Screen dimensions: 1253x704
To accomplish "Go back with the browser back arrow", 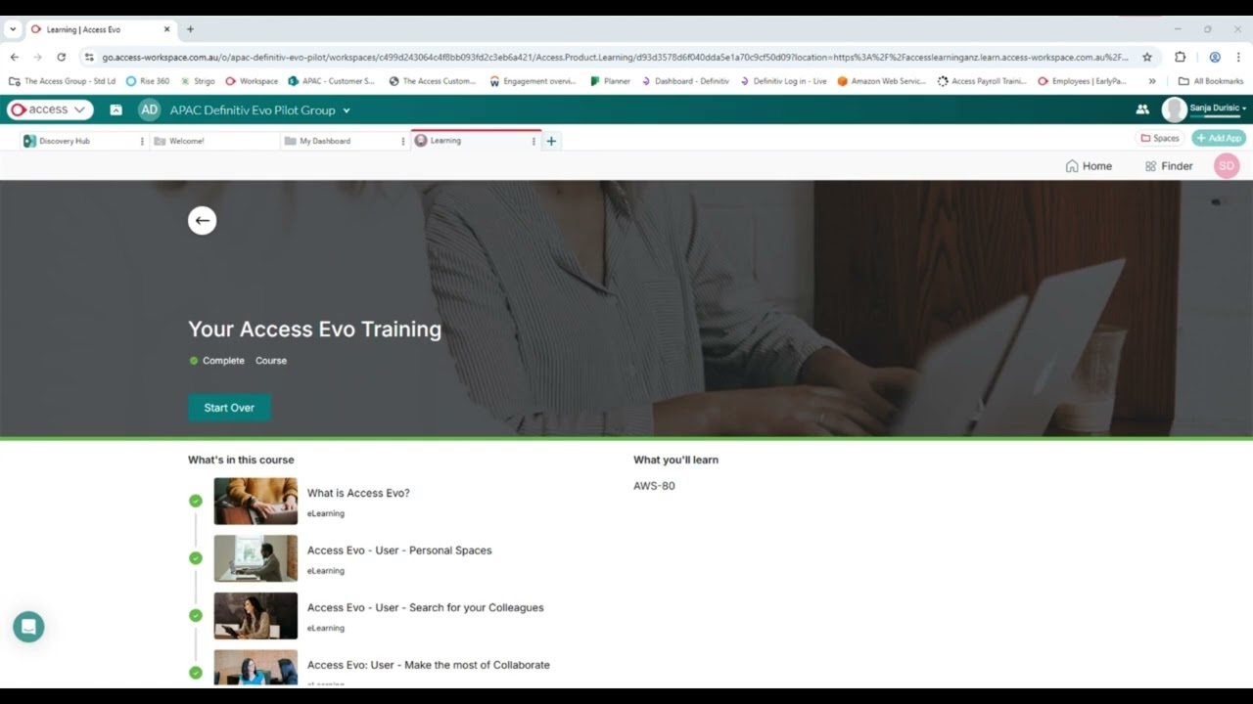I will [x=15, y=57].
